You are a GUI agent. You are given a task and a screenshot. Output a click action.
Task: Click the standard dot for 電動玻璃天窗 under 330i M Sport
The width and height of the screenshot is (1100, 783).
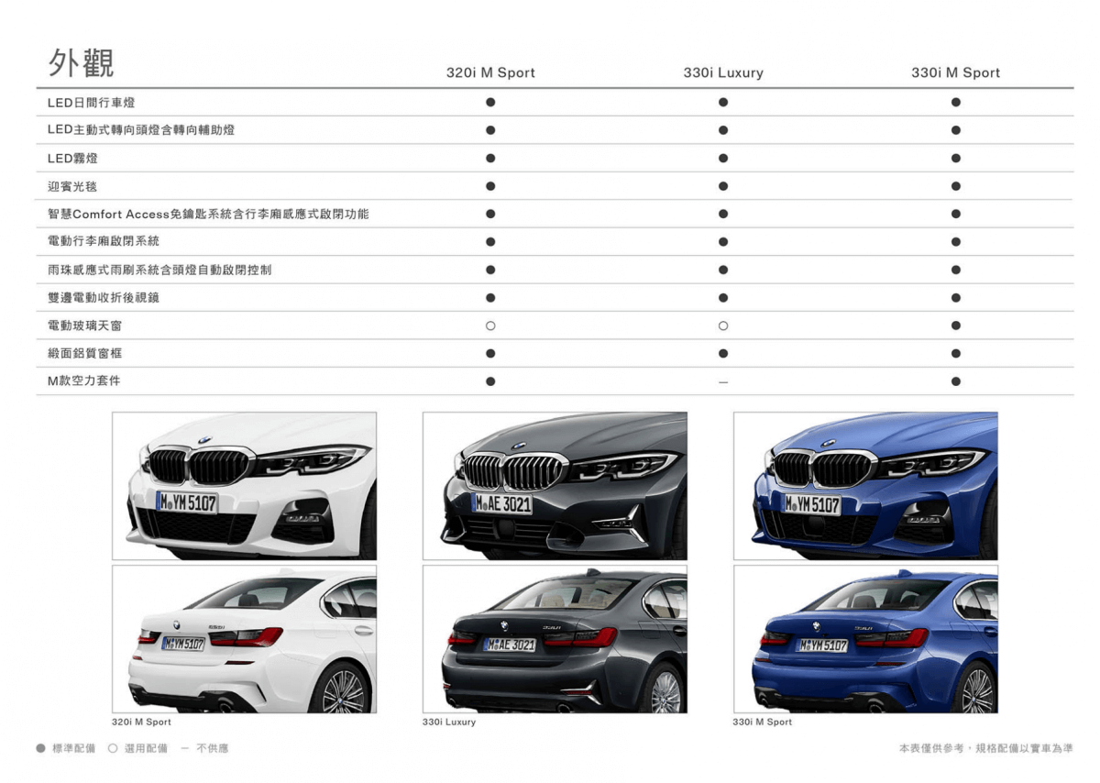point(956,325)
